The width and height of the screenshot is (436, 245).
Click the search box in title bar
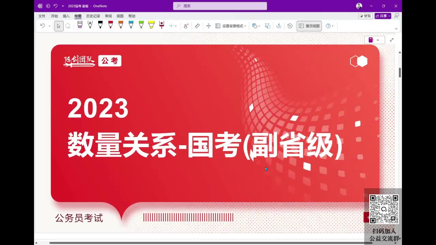pyautogui.click(x=220, y=6)
